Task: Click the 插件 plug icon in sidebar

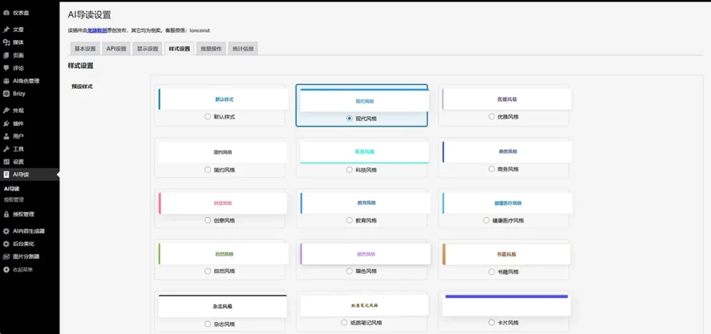Action: click(6, 123)
